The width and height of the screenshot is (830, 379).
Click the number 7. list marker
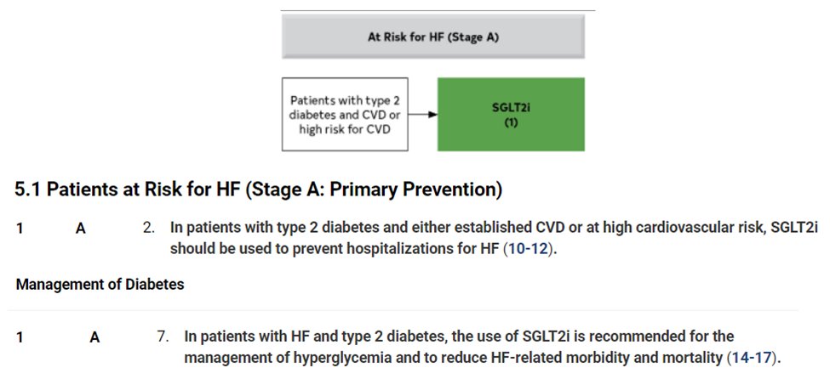[x=163, y=337]
